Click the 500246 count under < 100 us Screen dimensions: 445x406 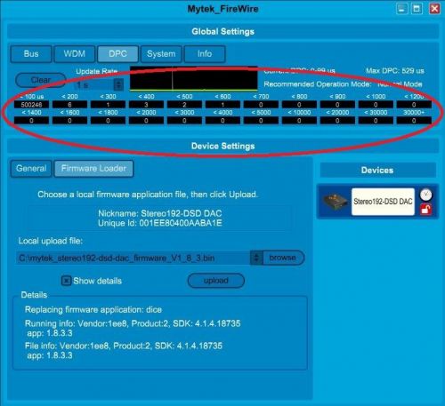[31, 105]
